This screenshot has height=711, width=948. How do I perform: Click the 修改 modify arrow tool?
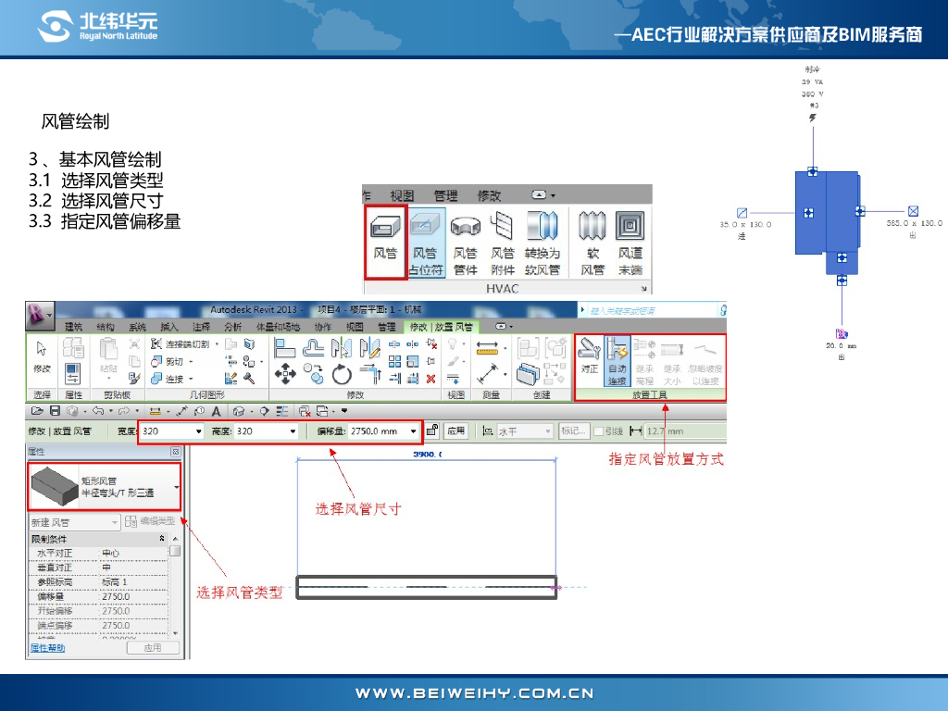[42, 357]
